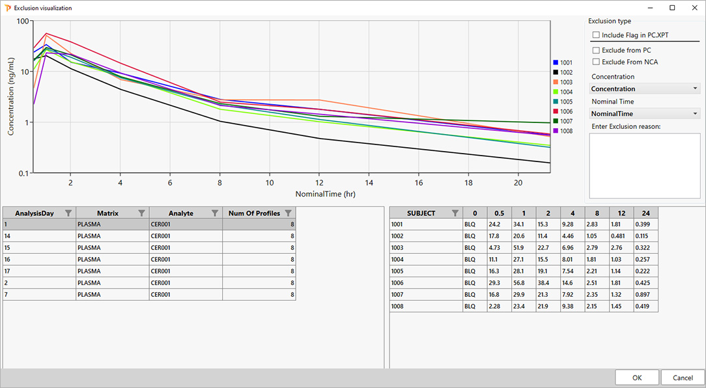Click the Analyte column filter icon
This screenshot has width=706, height=388.
click(x=214, y=213)
